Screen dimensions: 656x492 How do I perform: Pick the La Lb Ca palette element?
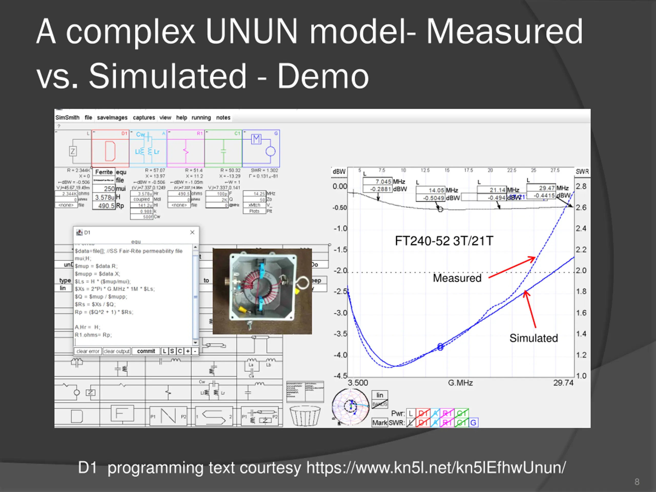point(260,367)
